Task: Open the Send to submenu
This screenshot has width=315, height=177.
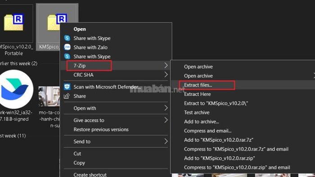Action: (x=116, y=142)
